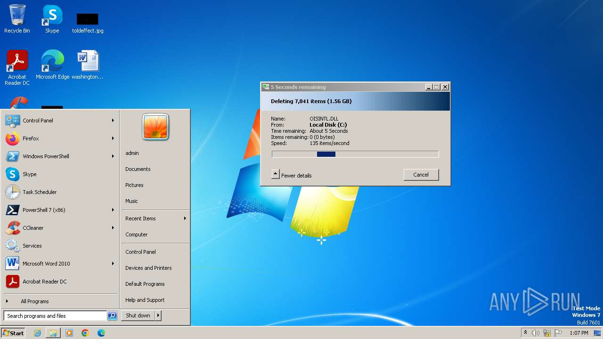Open Microsoft Edge from taskbar
This screenshot has height=339, width=603.
pos(101,333)
